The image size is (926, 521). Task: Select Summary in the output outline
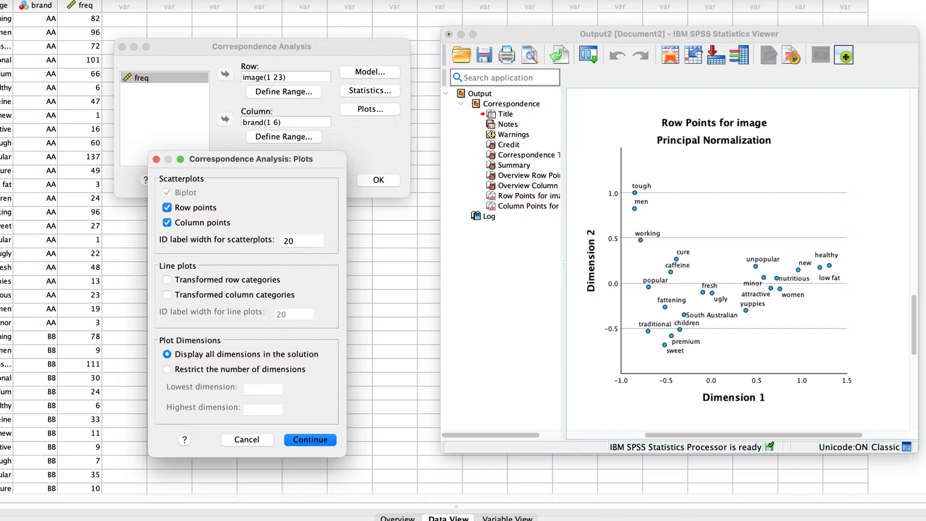pyautogui.click(x=513, y=165)
